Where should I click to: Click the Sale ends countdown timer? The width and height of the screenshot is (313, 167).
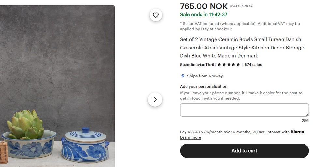click(x=203, y=15)
